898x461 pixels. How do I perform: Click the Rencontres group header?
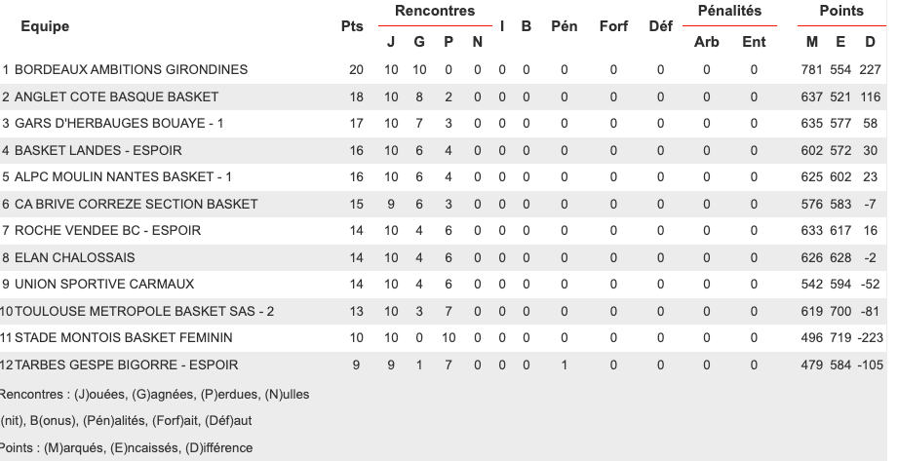[x=435, y=12]
